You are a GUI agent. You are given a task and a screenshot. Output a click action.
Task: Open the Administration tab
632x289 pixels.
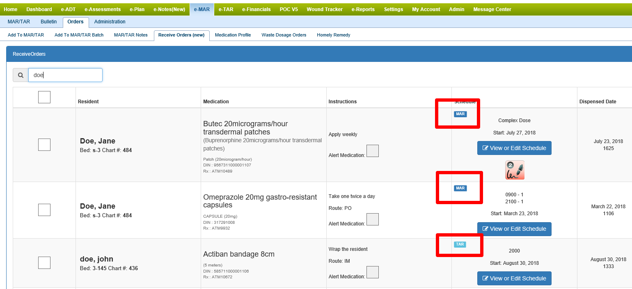(110, 22)
